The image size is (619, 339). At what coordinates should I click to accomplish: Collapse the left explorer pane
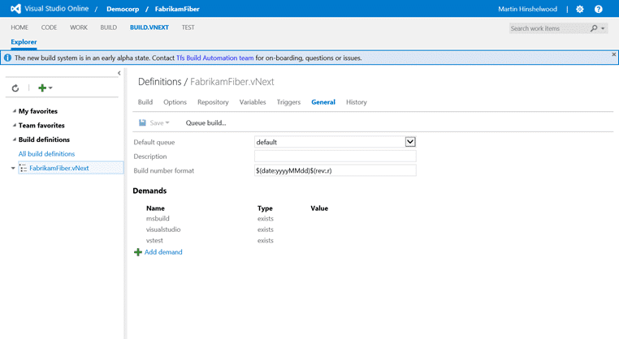coord(119,73)
